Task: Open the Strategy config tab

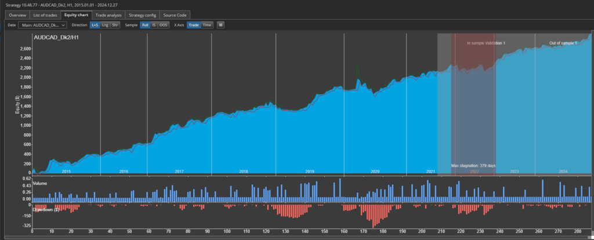Action: click(x=142, y=15)
